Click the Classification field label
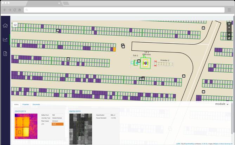The image size is (235, 145). click(x=100, y=115)
